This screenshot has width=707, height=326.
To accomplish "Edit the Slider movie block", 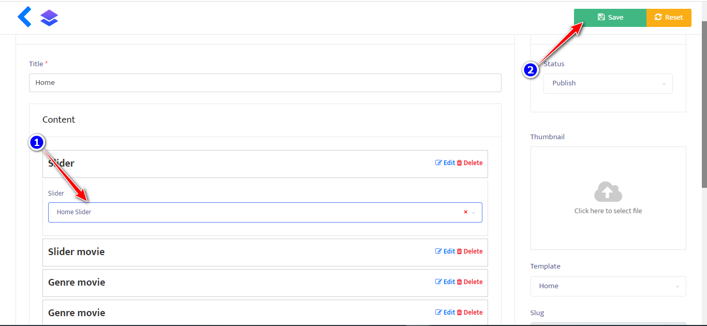I will click(445, 251).
